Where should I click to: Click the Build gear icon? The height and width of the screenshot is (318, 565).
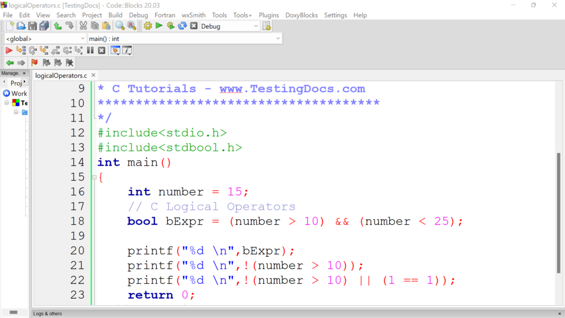point(148,26)
